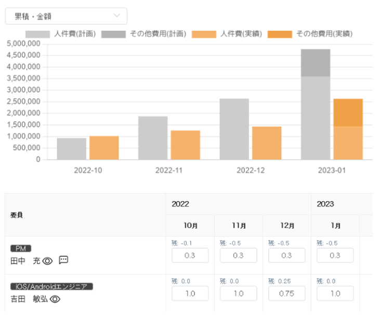The width and height of the screenshot is (379, 334).
Task: Toggle 人件費(実績) legend swatch
Action: pyautogui.click(x=204, y=34)
